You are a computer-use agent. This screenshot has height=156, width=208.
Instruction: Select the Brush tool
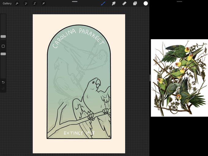click(x=103, y=3)
